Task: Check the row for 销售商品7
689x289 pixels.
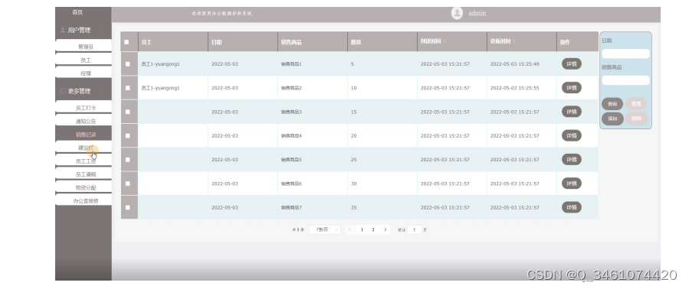Action: pos(128,207)
